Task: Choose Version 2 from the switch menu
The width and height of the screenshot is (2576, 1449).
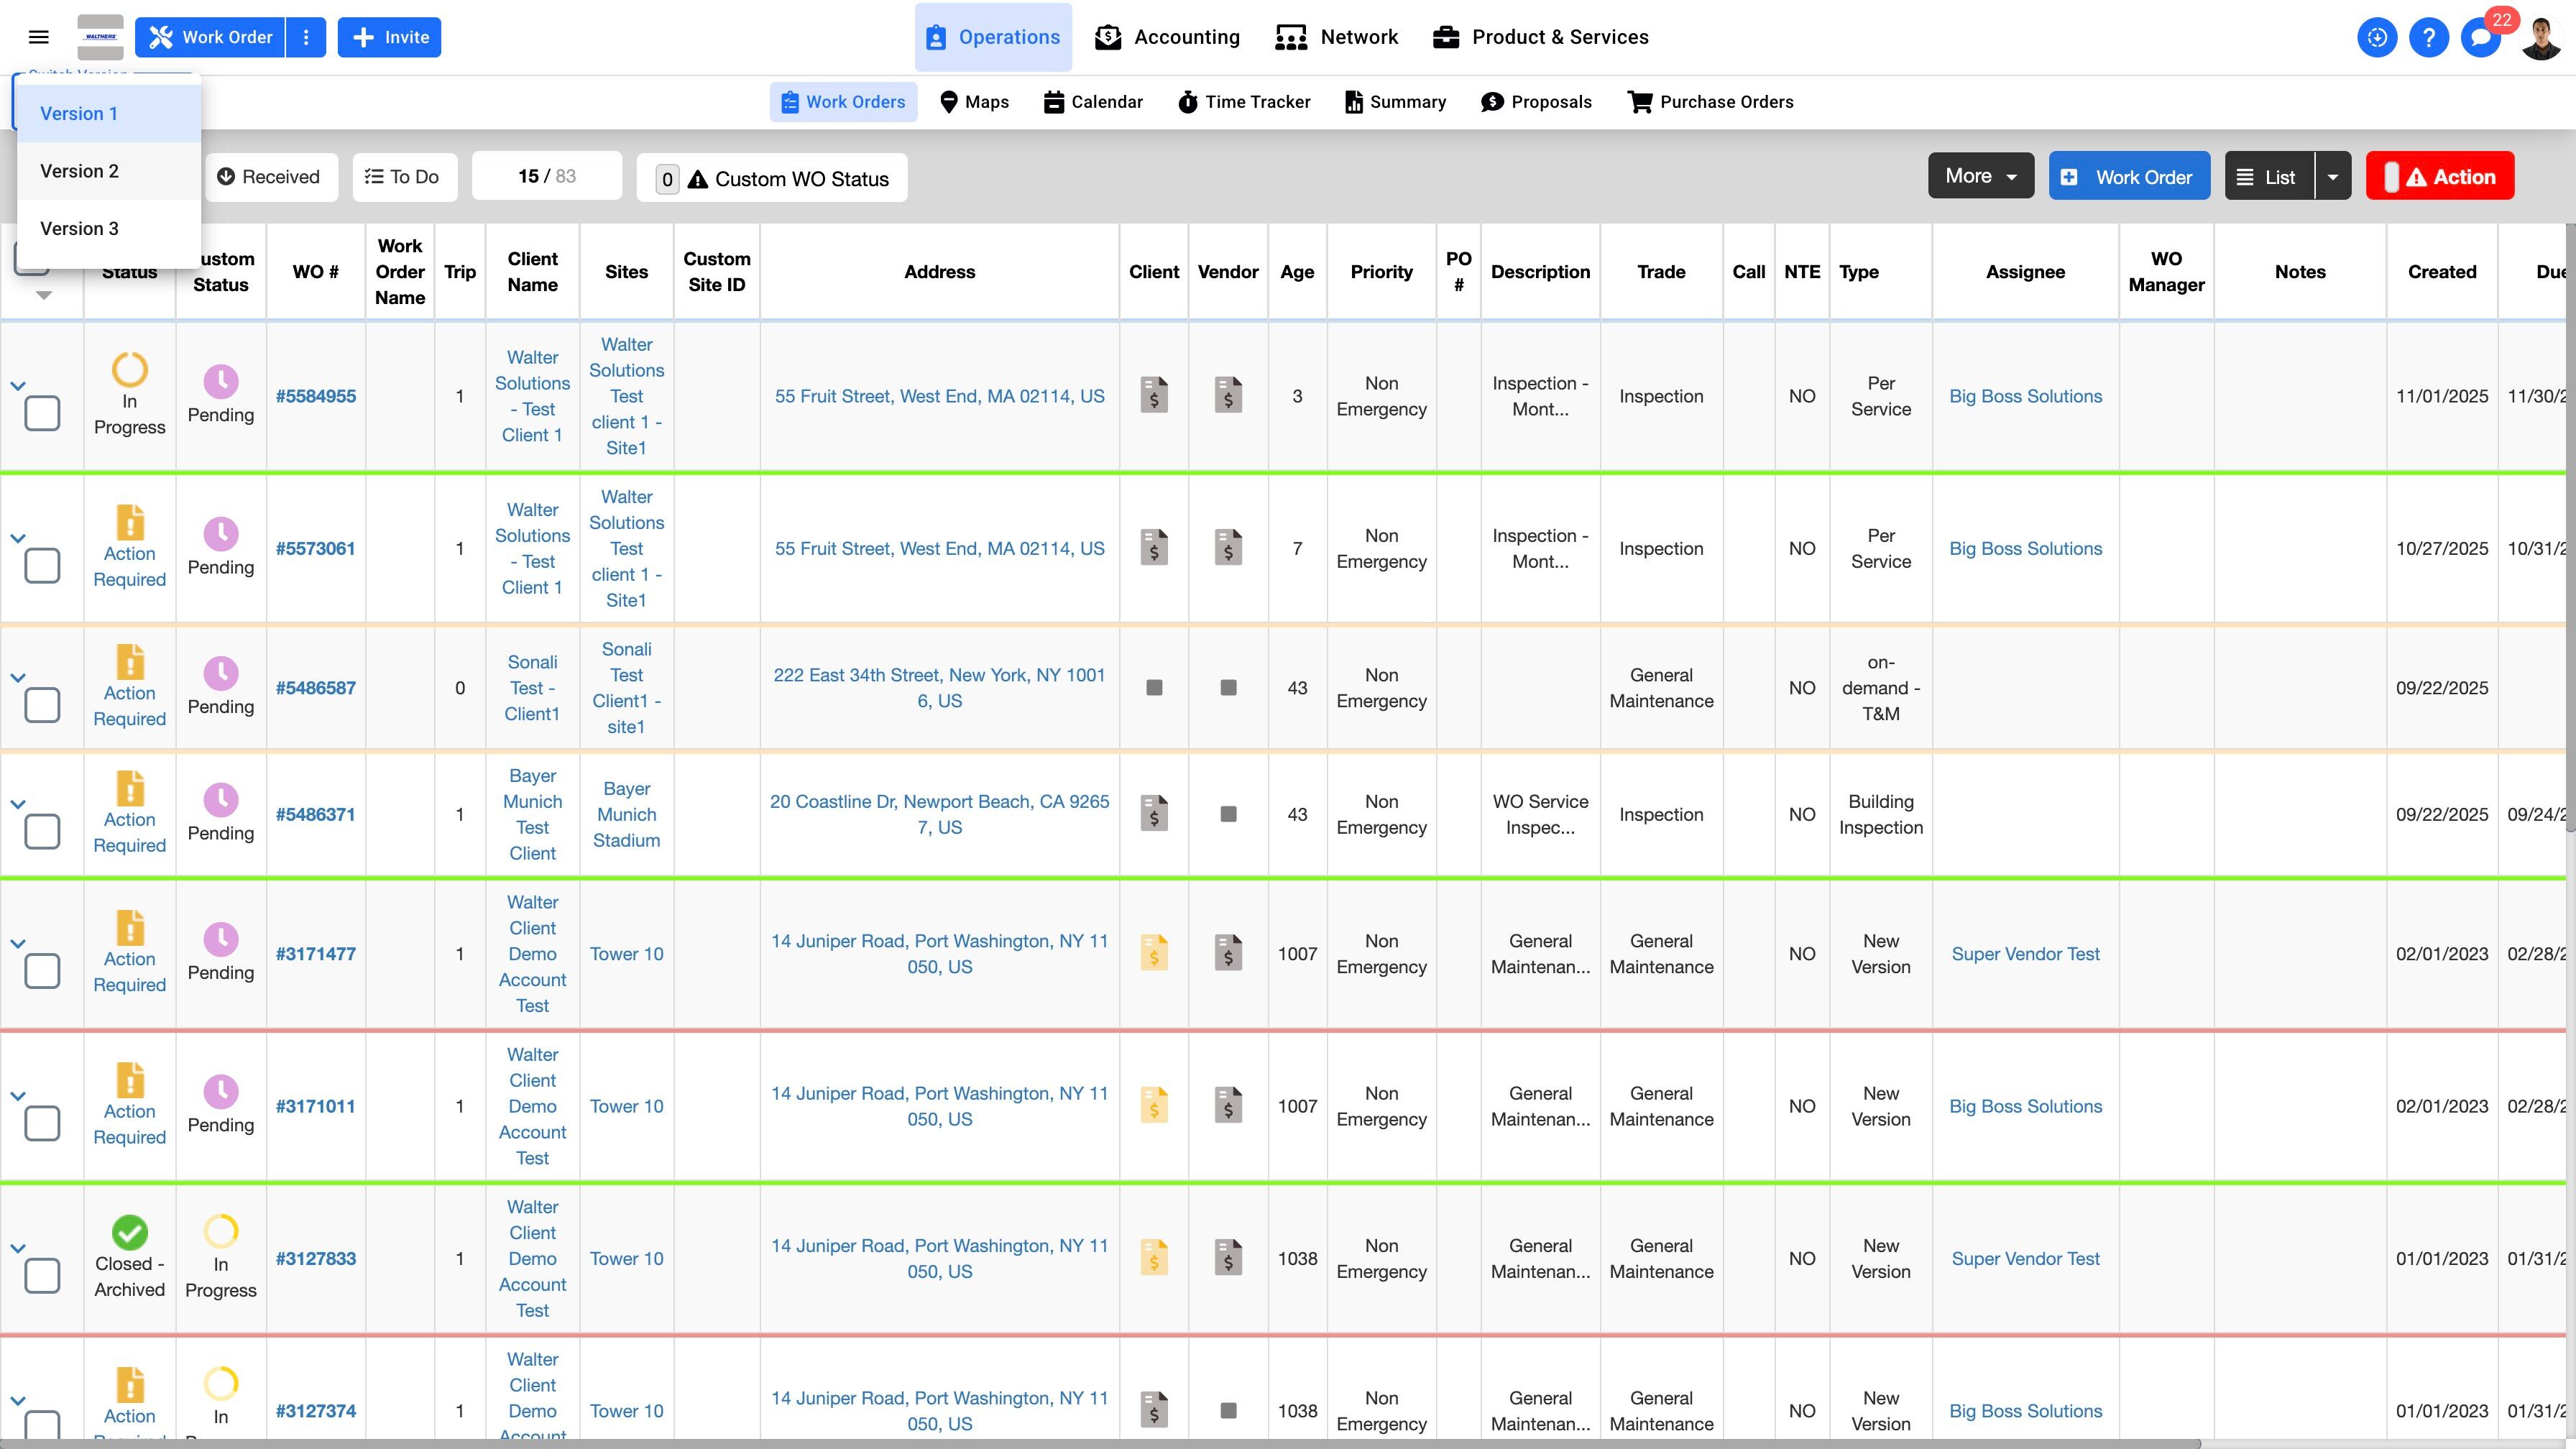Action: pos(80,171)
